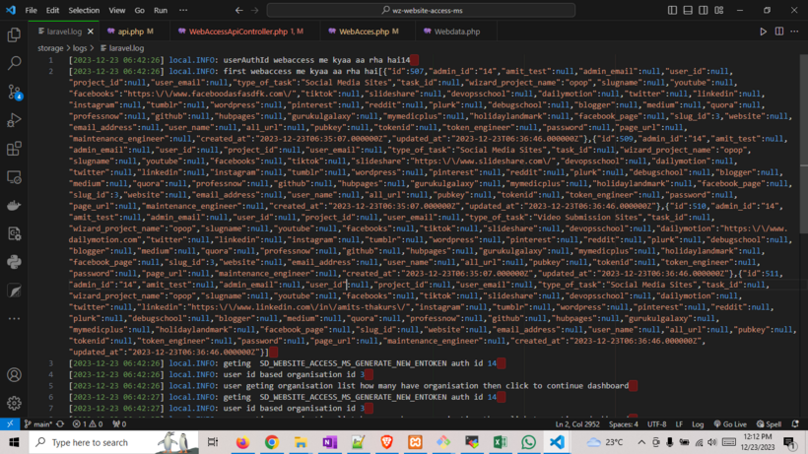
Task: Click Go Live in status bar
Action: pyautogui.click(x=730, y=423)
